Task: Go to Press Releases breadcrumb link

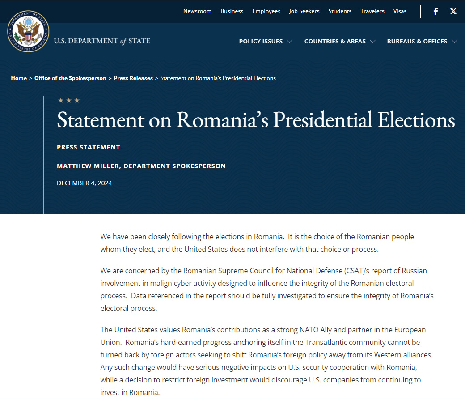Action: [133, 78]
